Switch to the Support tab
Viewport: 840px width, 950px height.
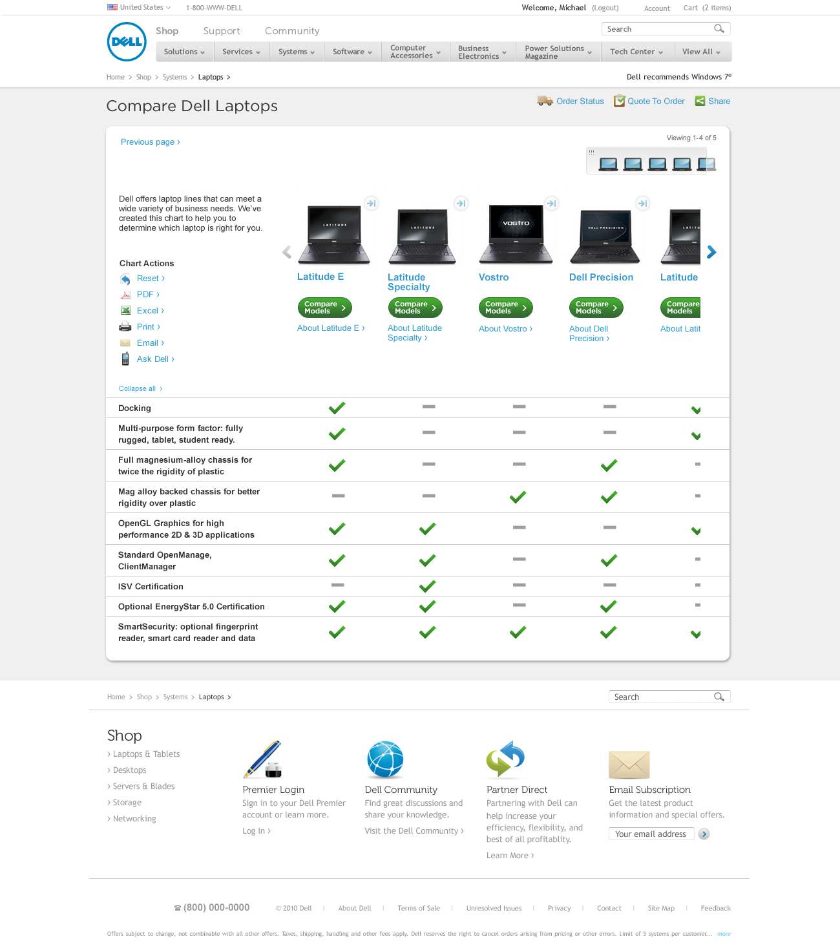[x=221, y=31]
